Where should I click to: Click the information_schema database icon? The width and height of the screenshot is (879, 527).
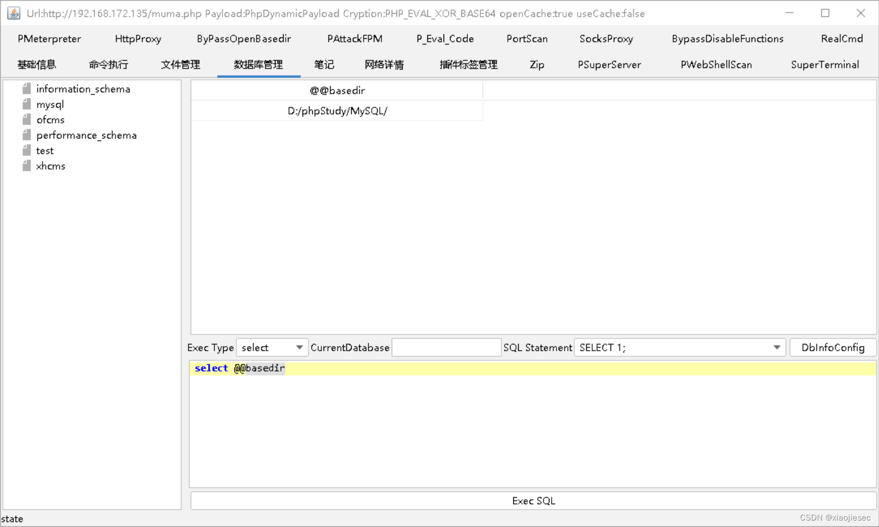(26, 89)
